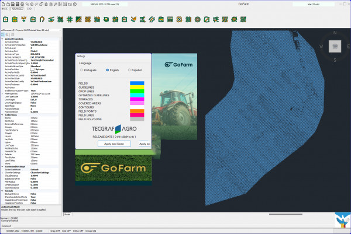
Task: Click the LineTypeScale property row
Action: (30, 97)
